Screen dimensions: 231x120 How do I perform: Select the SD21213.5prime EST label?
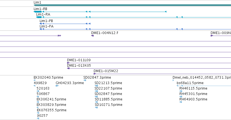click(x=108, y=83)
